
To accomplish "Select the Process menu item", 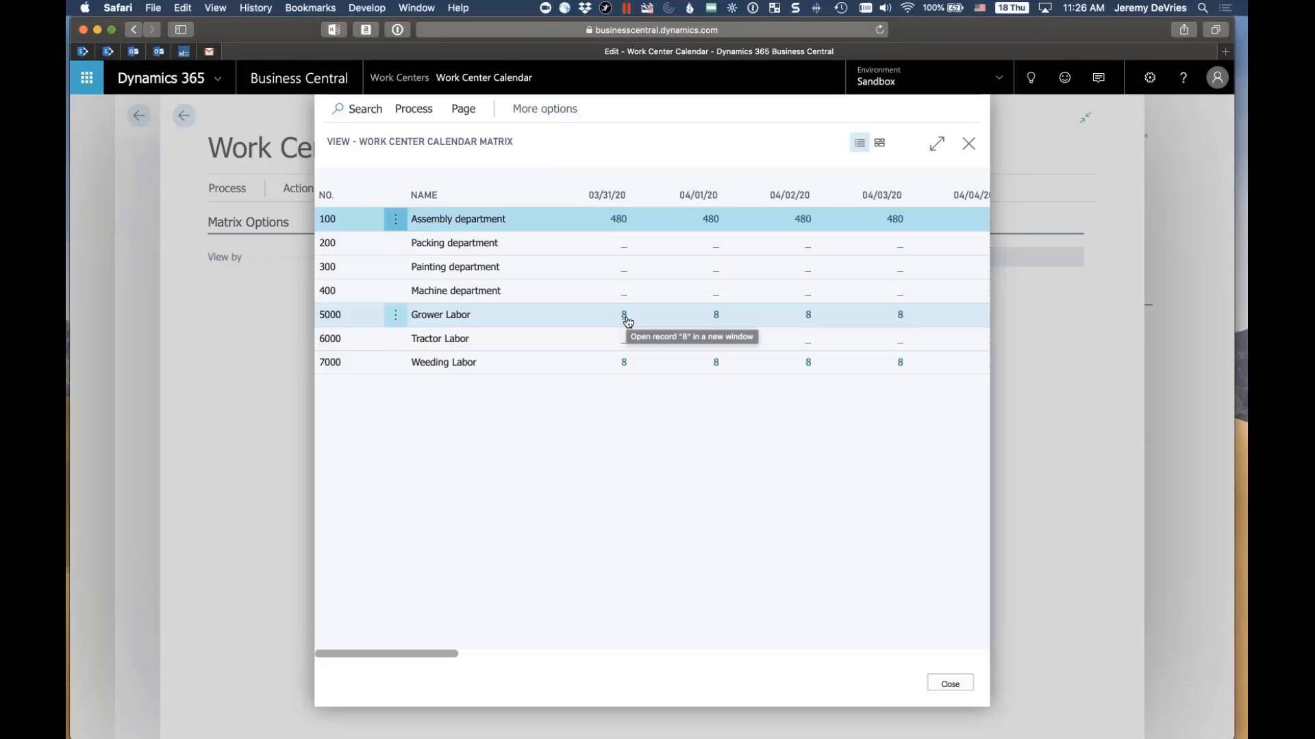I will click(414, 108).
